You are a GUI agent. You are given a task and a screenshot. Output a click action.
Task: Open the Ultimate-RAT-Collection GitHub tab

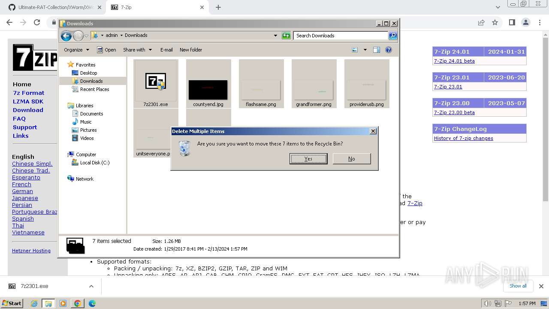(x=55, y=7)
